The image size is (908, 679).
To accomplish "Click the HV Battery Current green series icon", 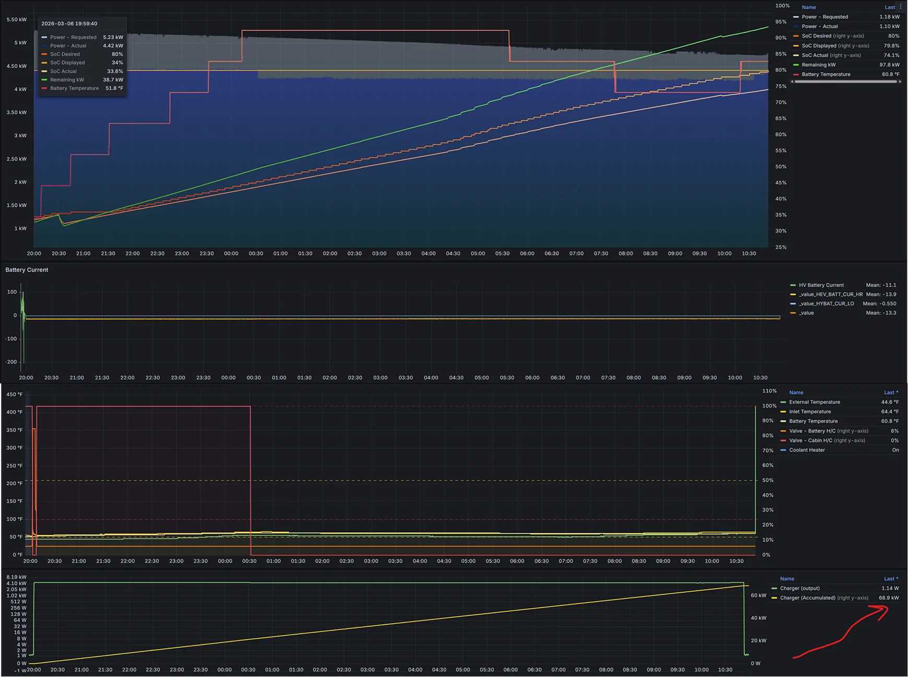I will (793, 285).
